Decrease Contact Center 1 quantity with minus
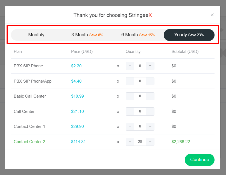The height and width of the screenshot is (175, 226). (x=130, y=126)
